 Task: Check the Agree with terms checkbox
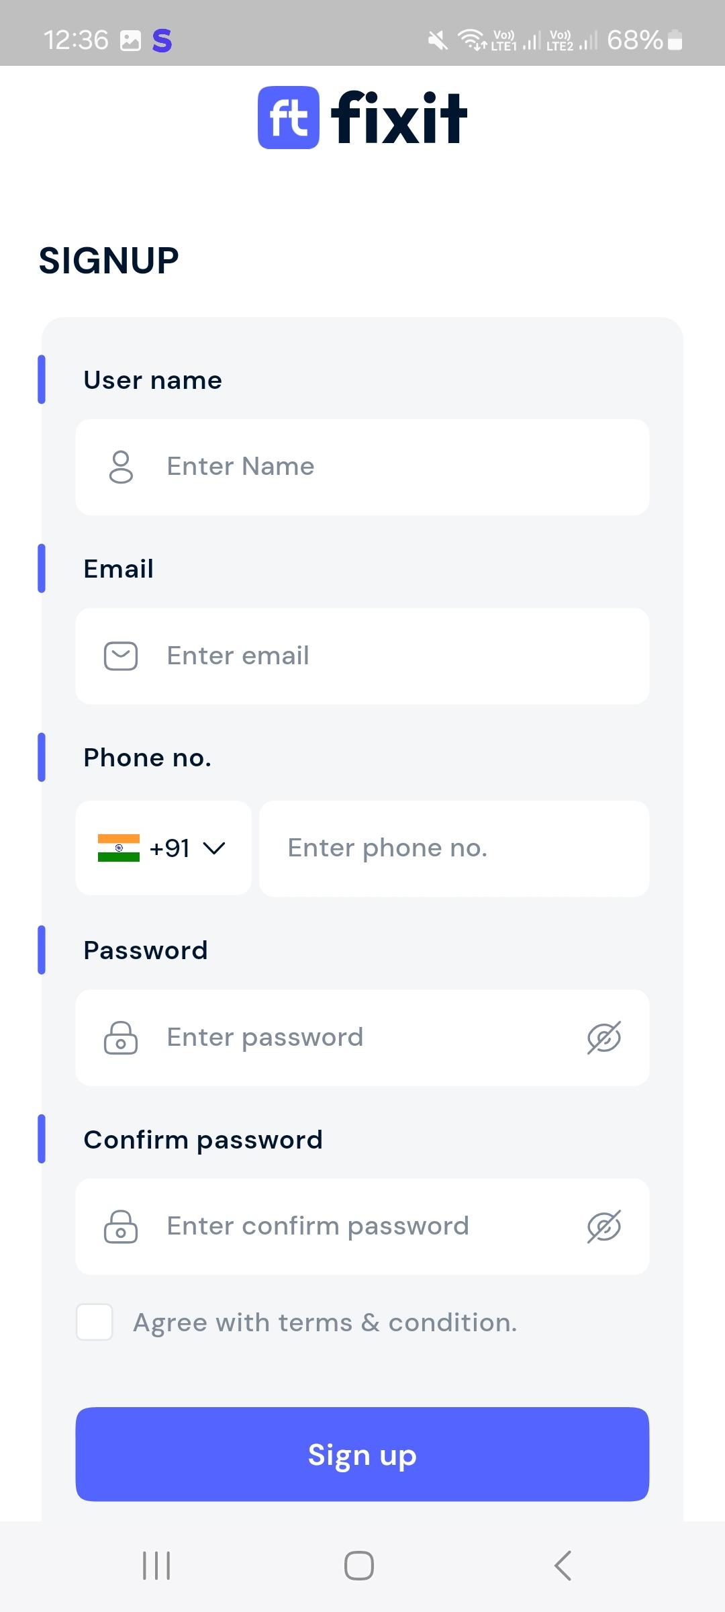[x=95, y=1323]
